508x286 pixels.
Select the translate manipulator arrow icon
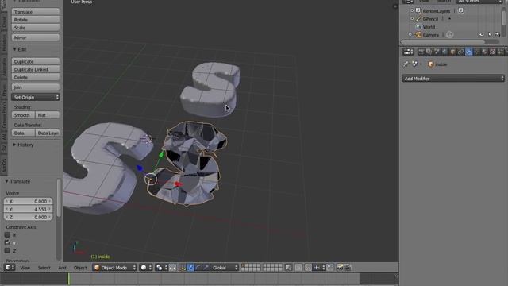(190, 267)
